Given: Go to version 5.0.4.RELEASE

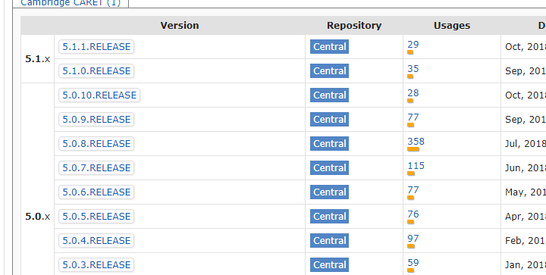Looking at the screenshot, I should click(x=96, y=241).
